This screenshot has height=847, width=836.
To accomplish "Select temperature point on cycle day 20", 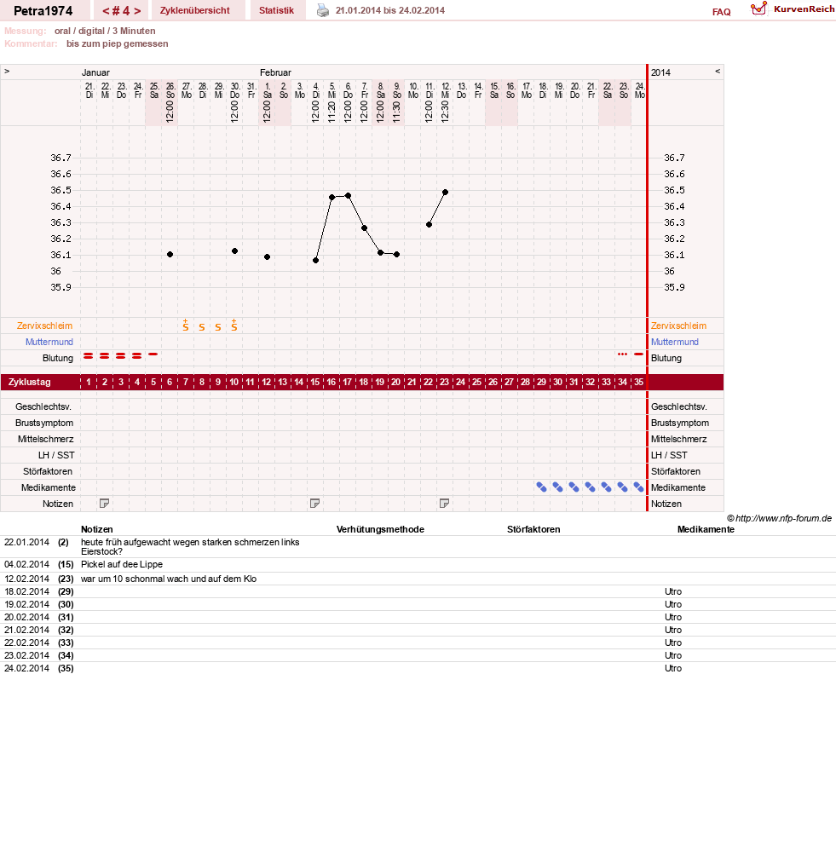I will (x=396, y=255).
